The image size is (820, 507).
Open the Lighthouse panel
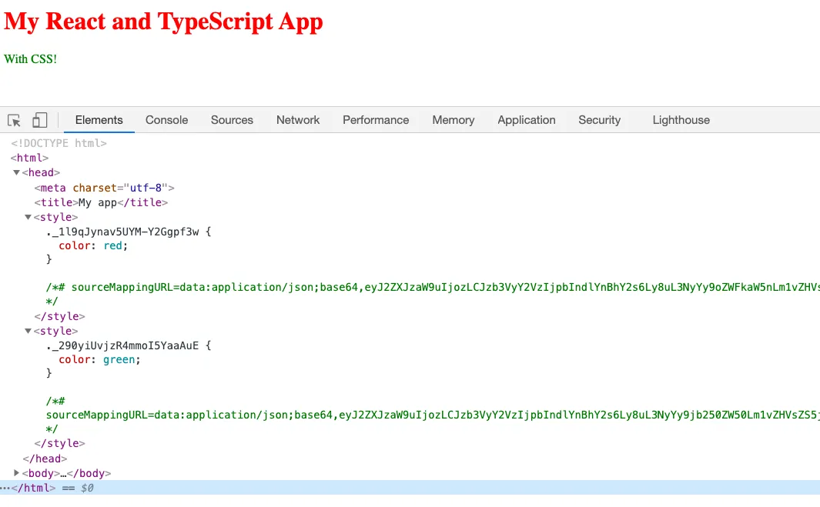[681, 120]
